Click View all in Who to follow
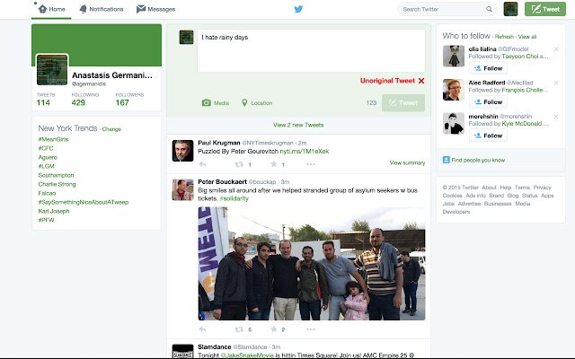 (x=527, y=37)
